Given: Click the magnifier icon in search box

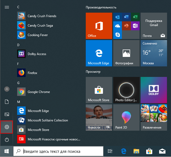Looking at the screenshot, I should click(x=18, y=151).
